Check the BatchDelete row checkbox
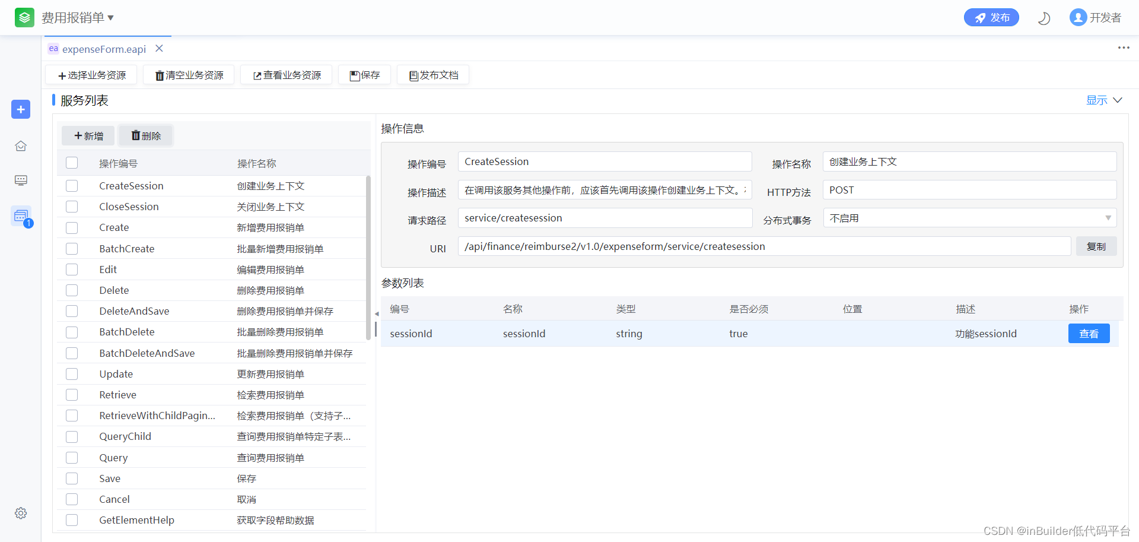Viewport: 1139px width, 542px height. 72,332
